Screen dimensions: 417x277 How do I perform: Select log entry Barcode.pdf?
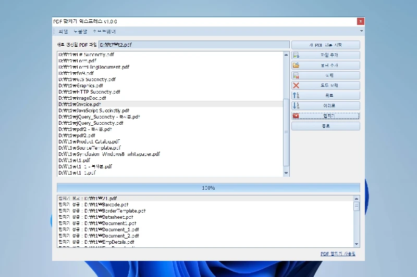[205, 205]
